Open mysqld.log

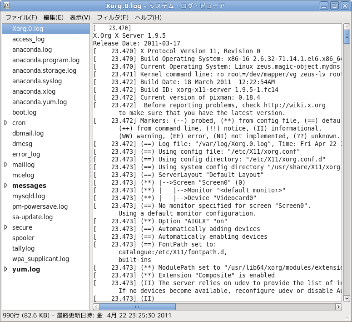[46, 196]
